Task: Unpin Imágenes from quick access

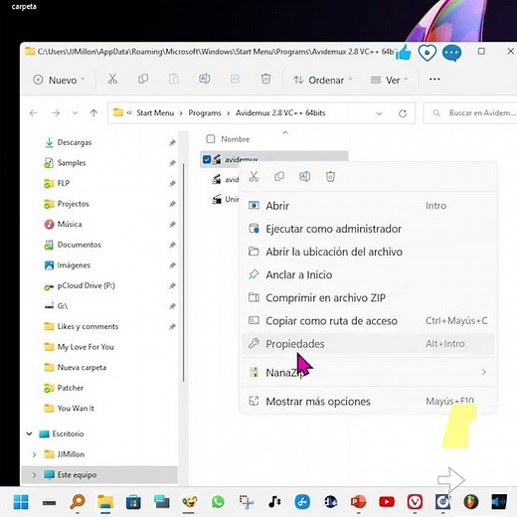Action: 172,265
